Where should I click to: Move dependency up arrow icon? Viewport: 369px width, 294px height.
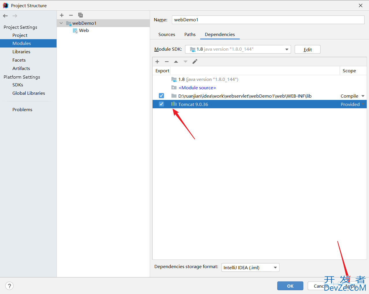176,62
